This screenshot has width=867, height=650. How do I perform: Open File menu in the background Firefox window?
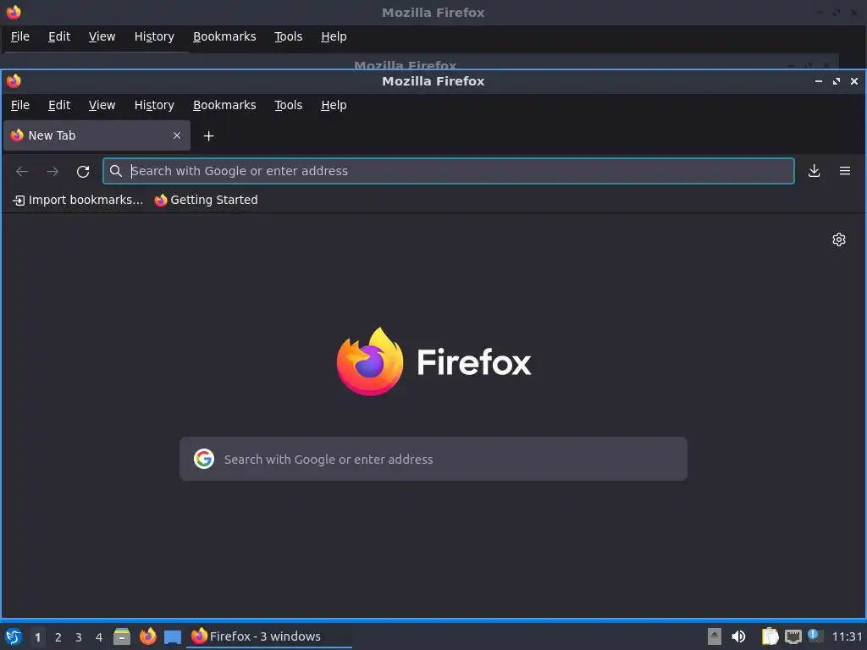pyautogui.click(x=20, y=36)
